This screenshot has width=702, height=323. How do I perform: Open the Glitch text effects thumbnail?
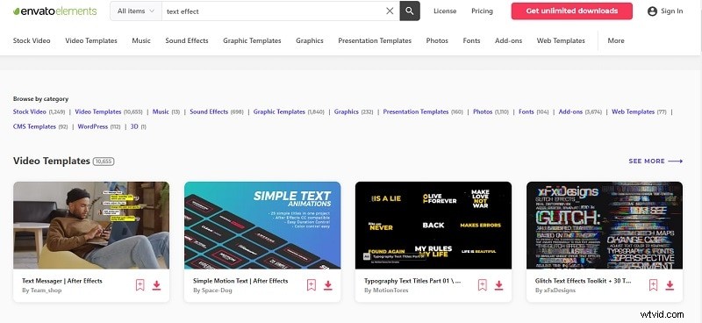click(605, 225)
